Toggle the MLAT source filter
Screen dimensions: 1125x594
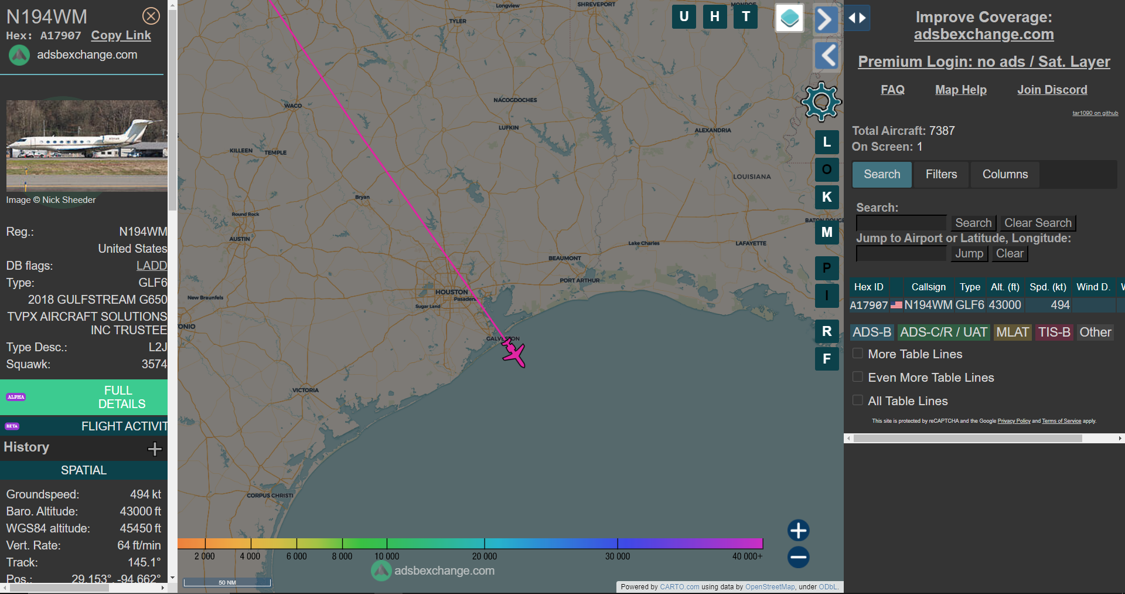click(x=1012, y=332)
